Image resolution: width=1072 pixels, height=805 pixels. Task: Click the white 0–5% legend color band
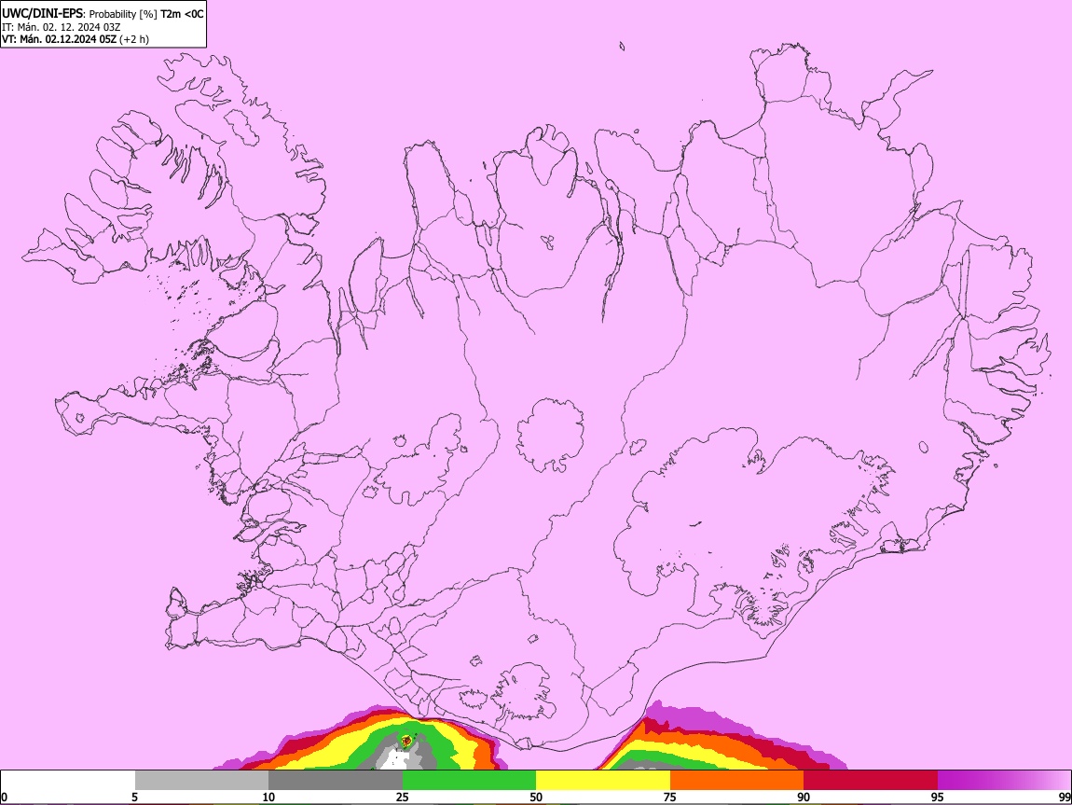click(68, 780)
